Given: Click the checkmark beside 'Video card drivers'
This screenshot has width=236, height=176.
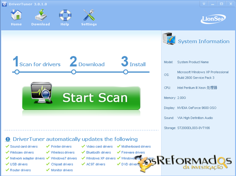Looking at the screenshot, I should [x=83, y=146].
